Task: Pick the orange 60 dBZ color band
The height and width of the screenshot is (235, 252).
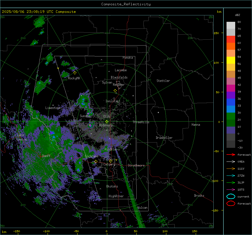Action: coord(231,46)
